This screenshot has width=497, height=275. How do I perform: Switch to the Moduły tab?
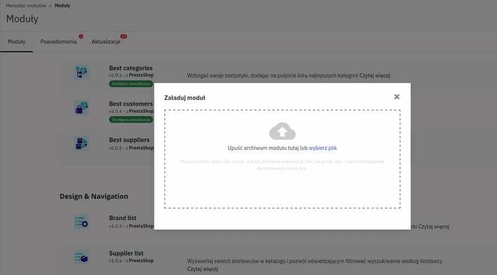[x=17, y=41]
